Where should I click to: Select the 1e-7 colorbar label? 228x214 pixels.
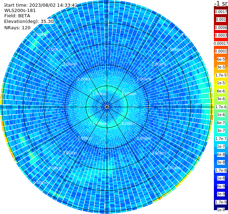[x=221, y=146]
